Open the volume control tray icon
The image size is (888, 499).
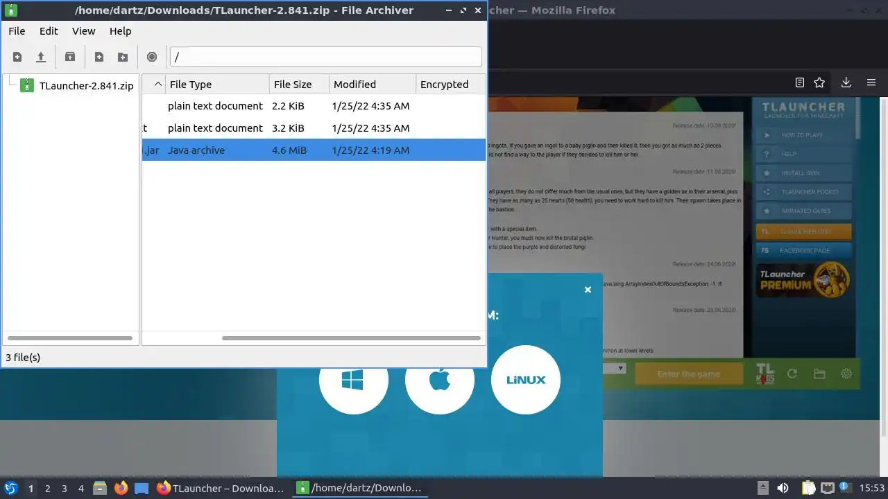[x=783, y=488]
